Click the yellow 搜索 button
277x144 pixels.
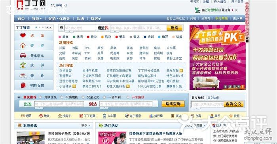[x=174, y=28]
